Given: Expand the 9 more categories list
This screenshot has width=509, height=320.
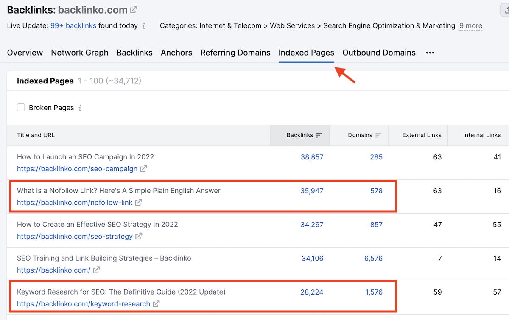Looking at the screenshot, I should 470,26.
